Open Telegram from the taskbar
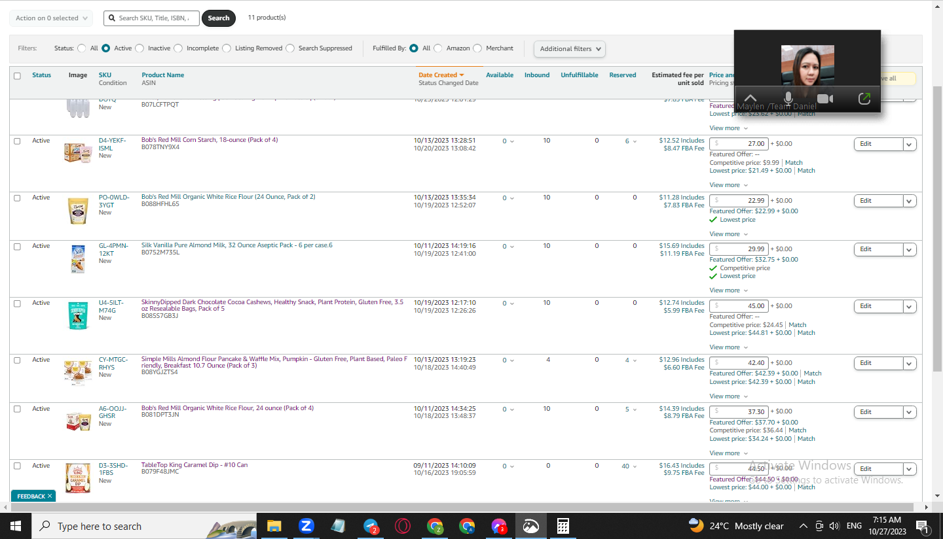The height and width of the screenshot is (539, 943). 371,526
